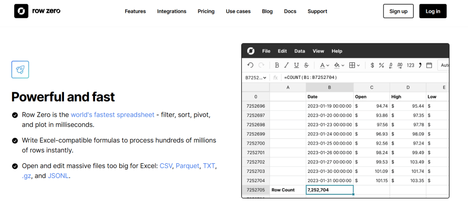The width and height of the screenshot is (468, 203).
Task: Open the Data menu in the spreadsheet
Action: pos(300,51)
